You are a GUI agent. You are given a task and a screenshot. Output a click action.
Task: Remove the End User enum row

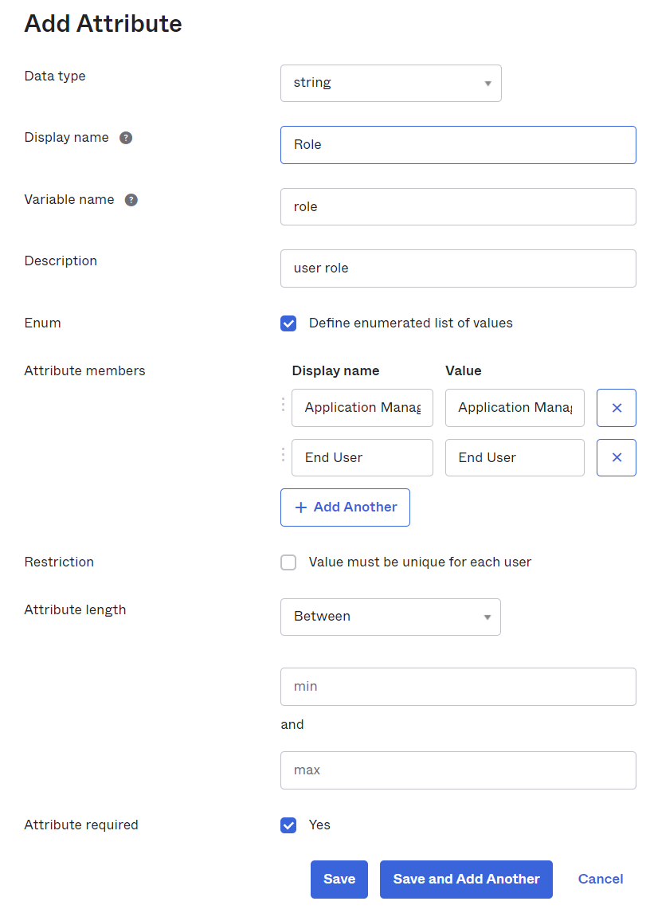pyautogui.click(x=616, y=457)
